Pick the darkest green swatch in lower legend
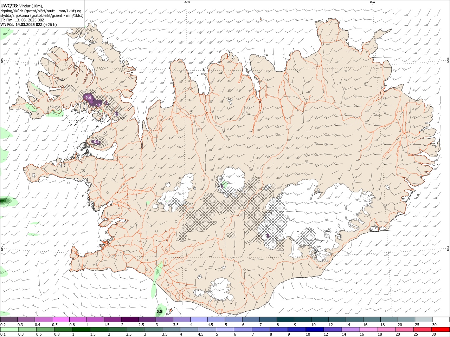 point(81,329)
